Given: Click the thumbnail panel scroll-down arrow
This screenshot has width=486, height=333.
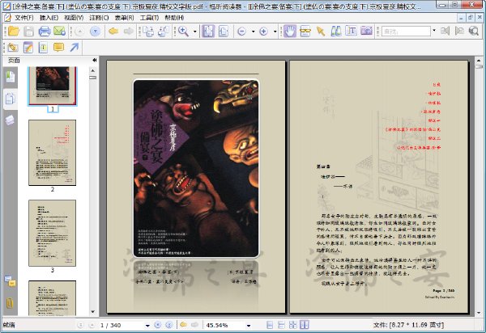Looking at the screenshot, I should [92, 312].
